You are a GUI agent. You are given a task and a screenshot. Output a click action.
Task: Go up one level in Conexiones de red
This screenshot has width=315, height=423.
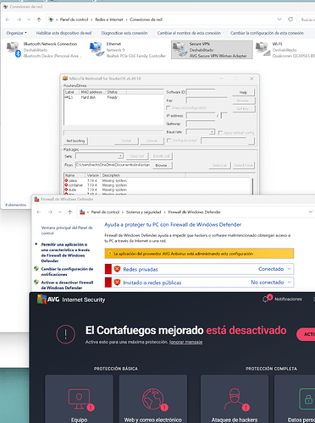39,19
